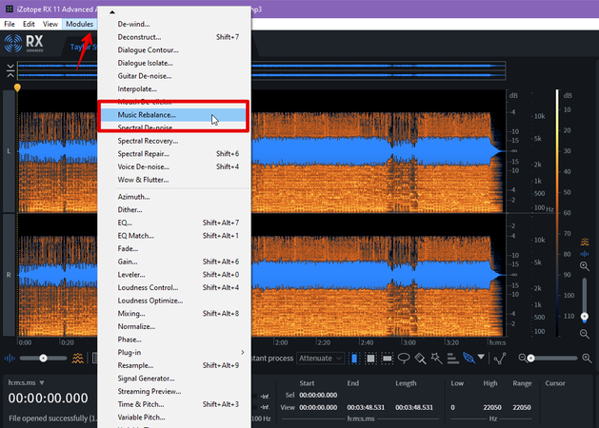Select Gain module

coord(174,262)
